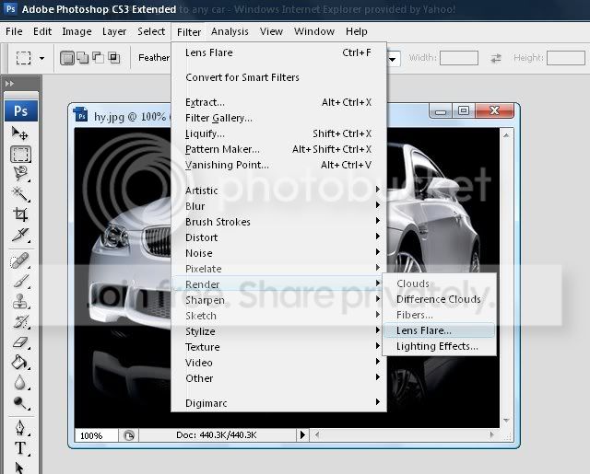
Task: Select the Pen tool
Action: pos(20,428)
